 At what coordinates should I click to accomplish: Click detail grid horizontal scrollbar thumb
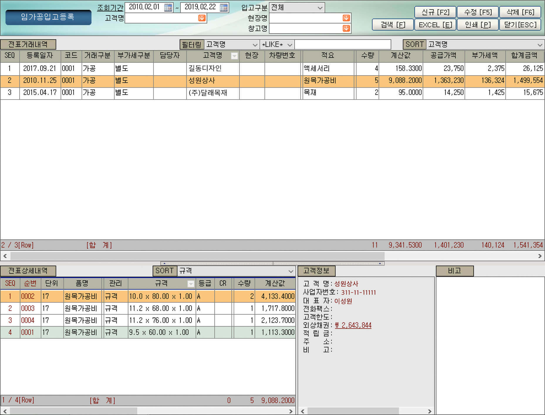click(x=73, y=411)
